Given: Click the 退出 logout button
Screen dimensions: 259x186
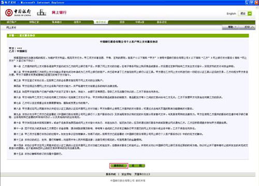Looking at the screenshot, I should pos(243,13).
